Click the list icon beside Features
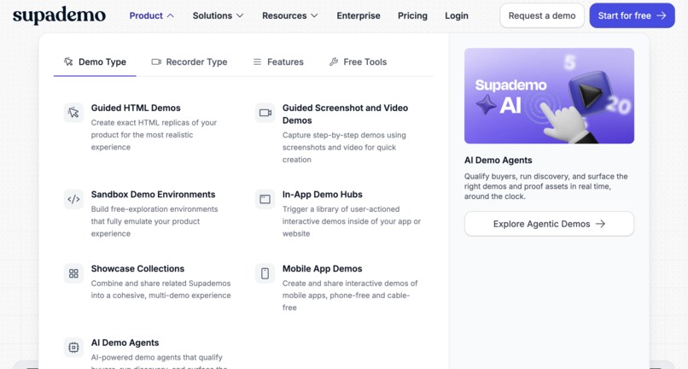This screenshot has height=369, width=688. (257, 62)
